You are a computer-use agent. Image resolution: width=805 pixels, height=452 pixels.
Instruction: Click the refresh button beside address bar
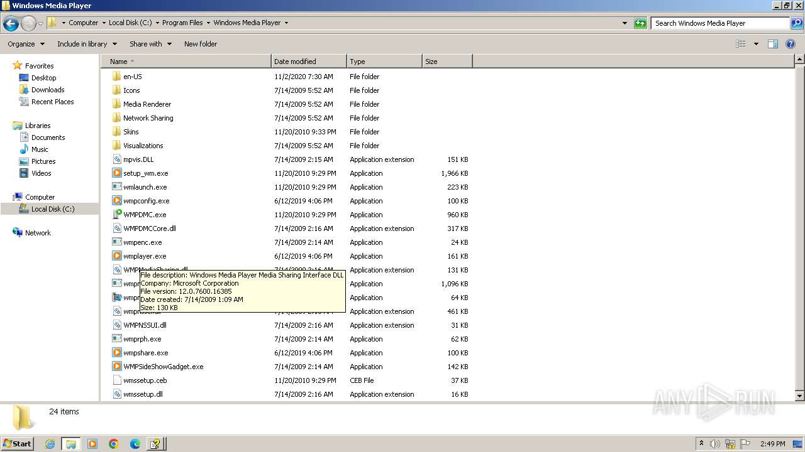[640, 23]
